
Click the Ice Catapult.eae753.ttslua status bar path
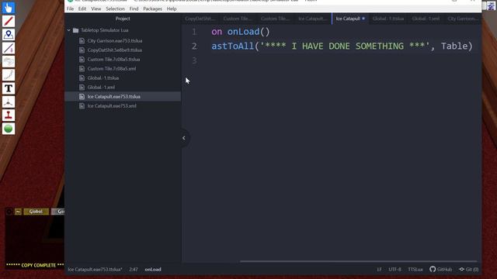pyautogui.click(x=95, y=270)
